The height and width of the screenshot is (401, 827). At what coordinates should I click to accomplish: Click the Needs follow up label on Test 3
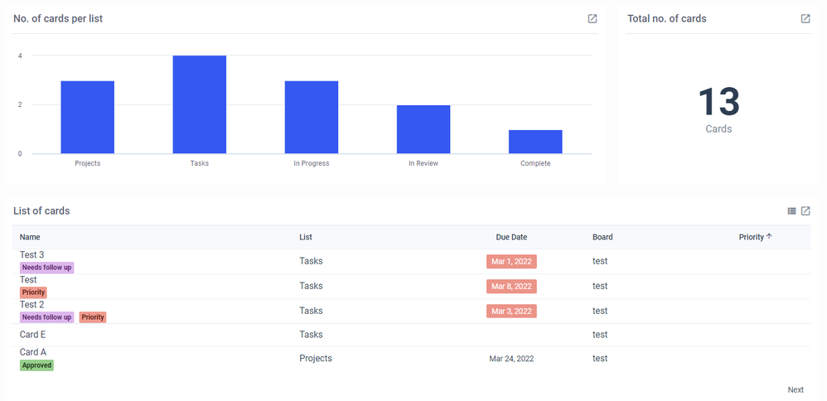(47, 268)
